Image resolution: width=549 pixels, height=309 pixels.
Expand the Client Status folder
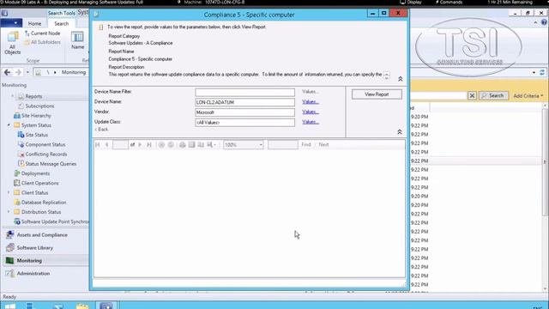[9, 192]
